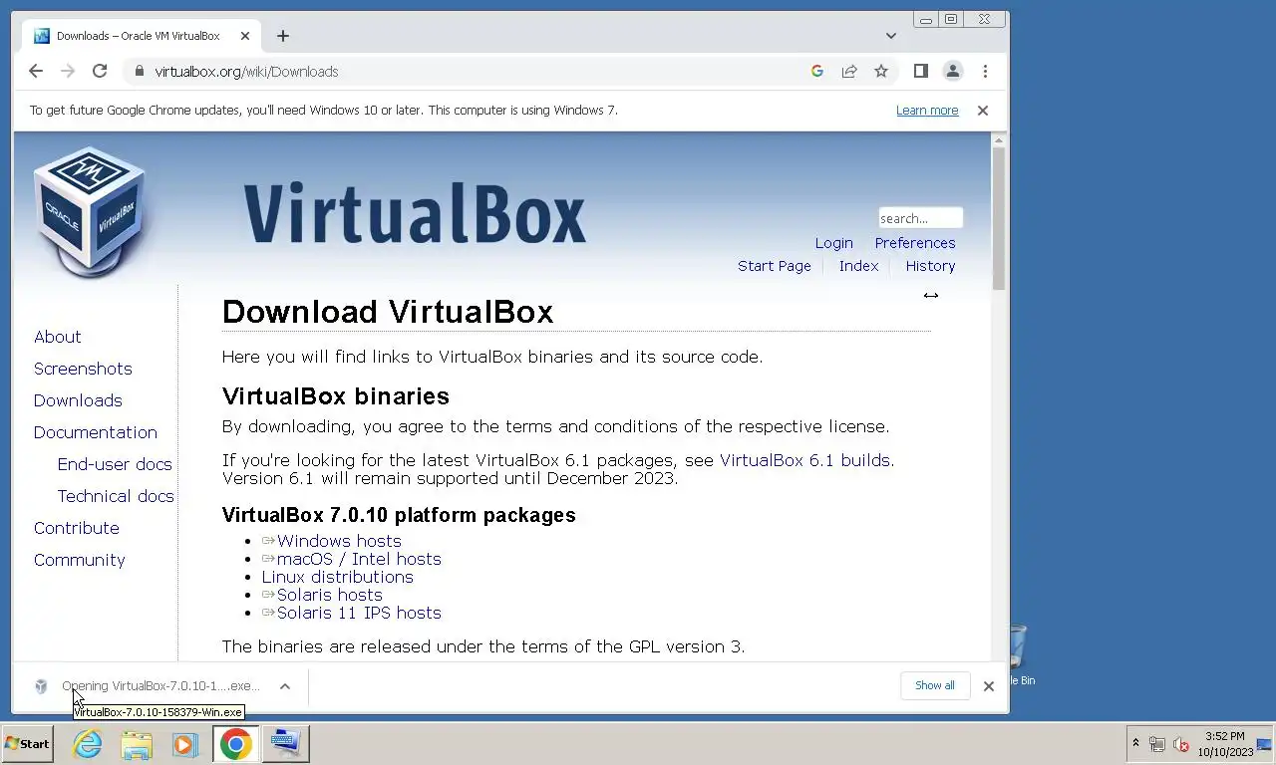The image size is (1276, 765).
Task: Open a new tab with the plus button
Action: [283, 36]
